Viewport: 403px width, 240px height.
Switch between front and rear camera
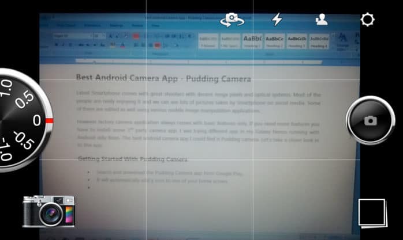click(x=232, y=20)
